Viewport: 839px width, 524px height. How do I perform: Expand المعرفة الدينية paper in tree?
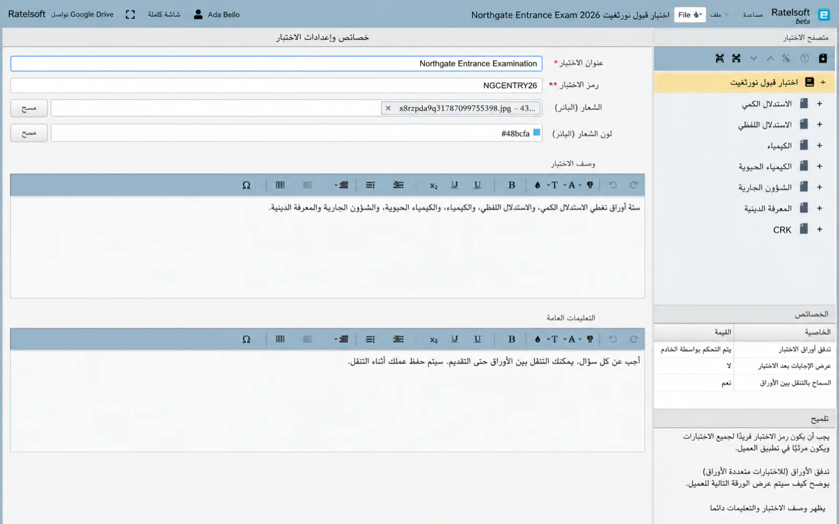[819, 209]
